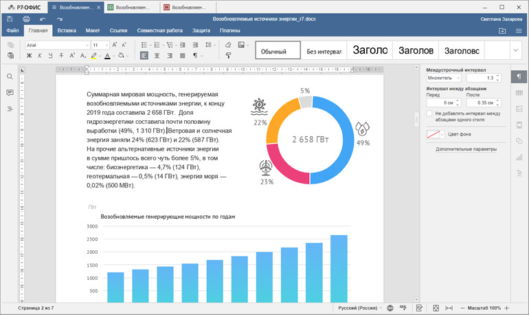Click the clear formatting eraser icon

229,45
